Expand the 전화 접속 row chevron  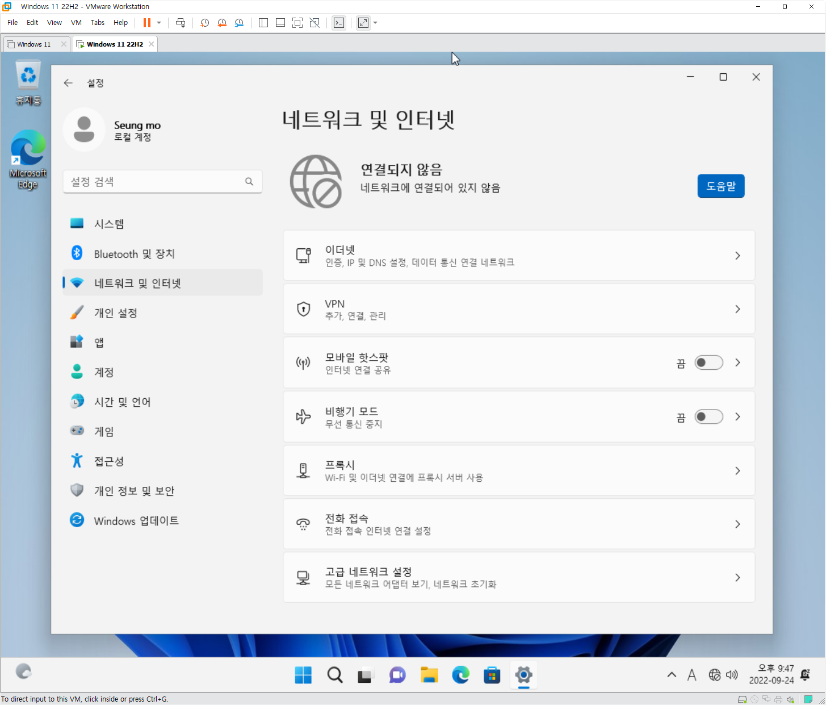[x=737, y=524]
